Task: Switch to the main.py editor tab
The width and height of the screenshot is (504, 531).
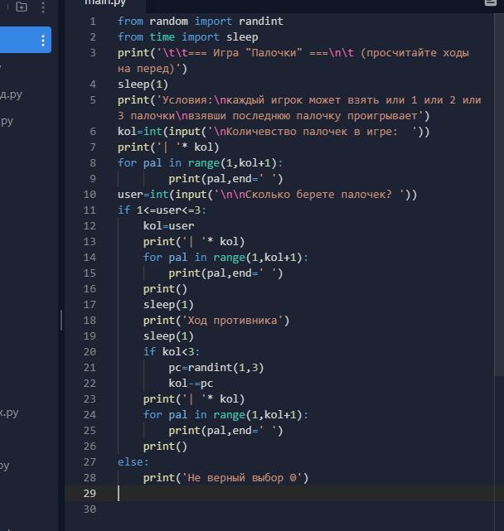Action: (105, 2)
